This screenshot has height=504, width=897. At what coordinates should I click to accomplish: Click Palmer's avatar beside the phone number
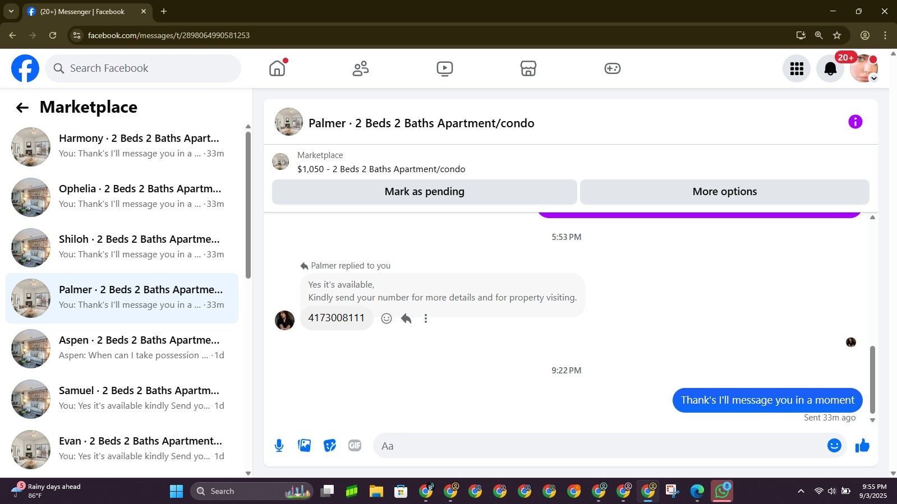pos(284,321)
